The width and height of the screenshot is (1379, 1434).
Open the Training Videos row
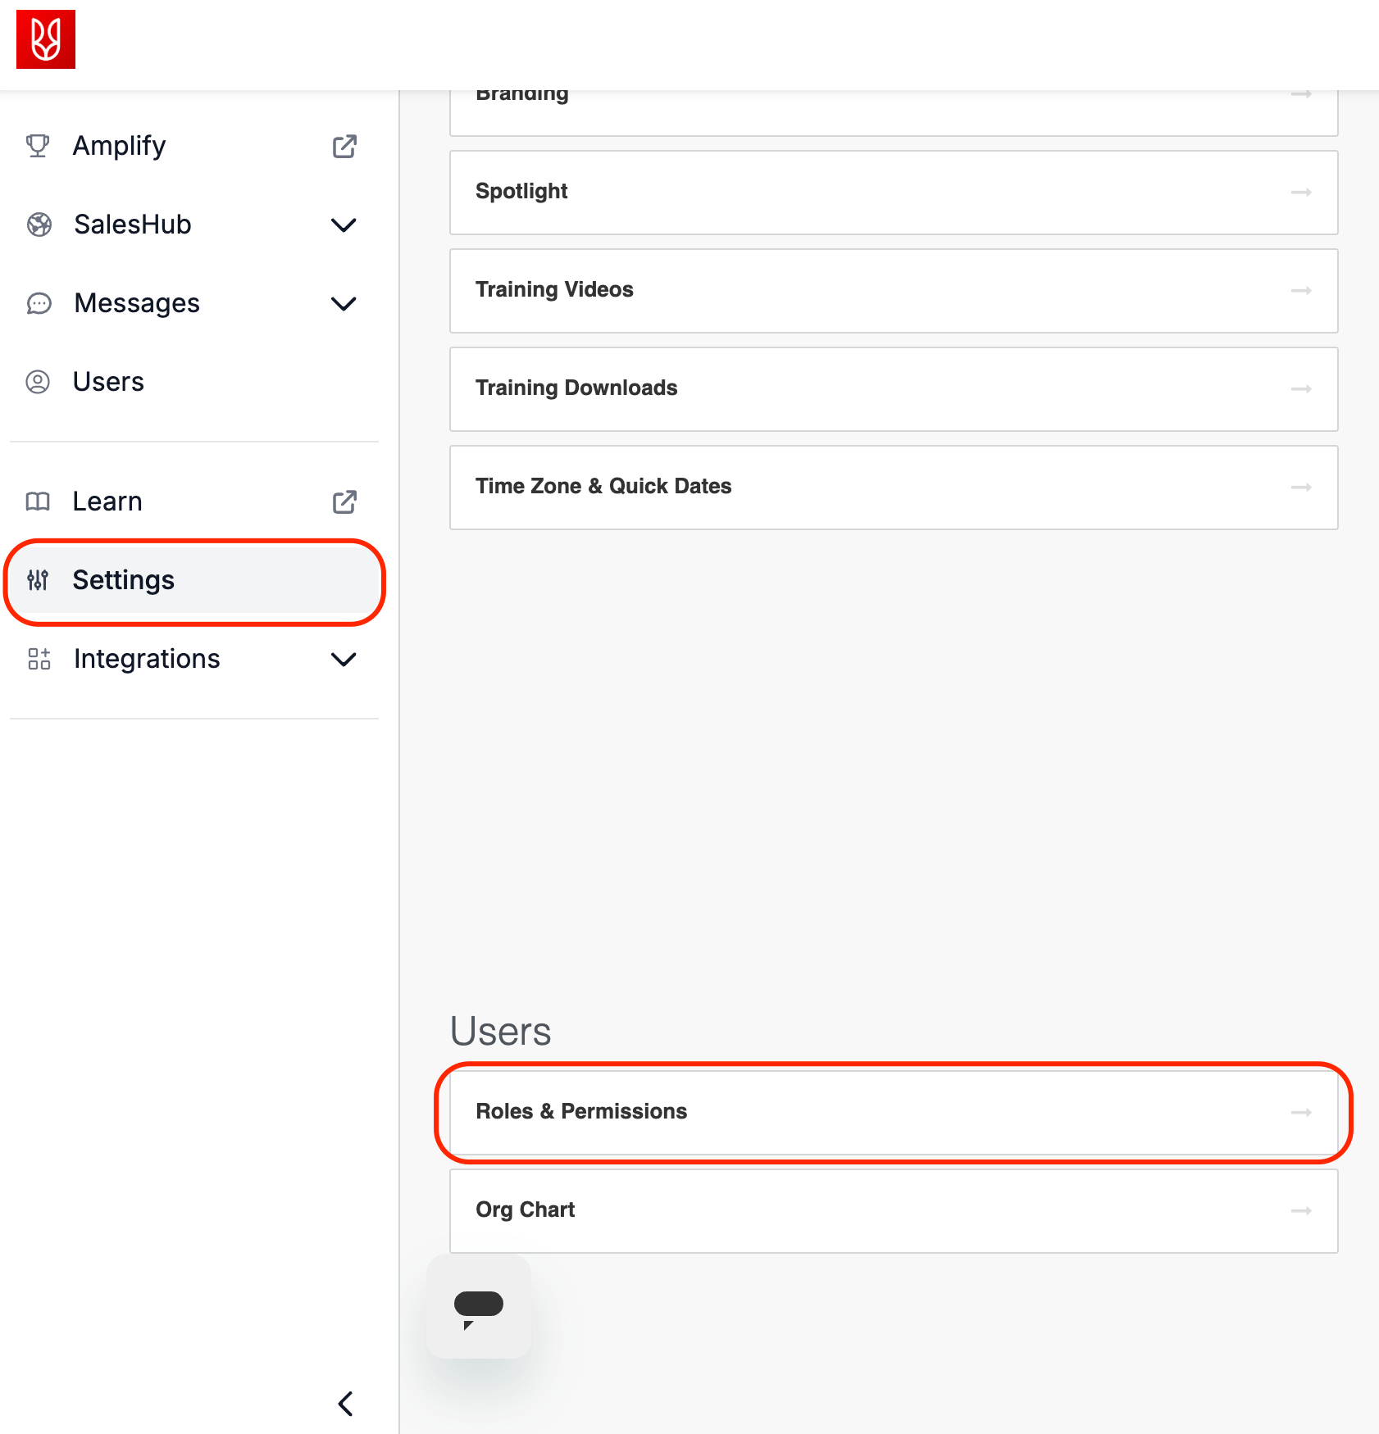click(x=893, y=290)
